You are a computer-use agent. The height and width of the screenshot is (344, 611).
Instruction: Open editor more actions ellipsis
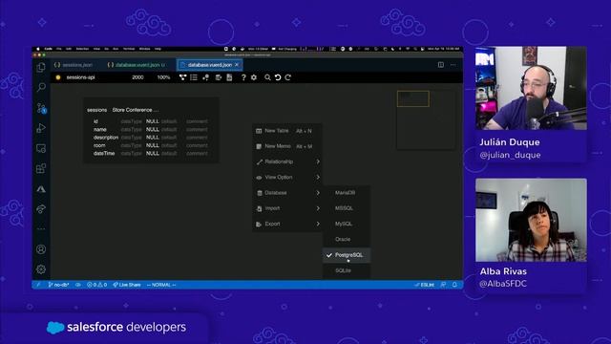click(453, 65)
